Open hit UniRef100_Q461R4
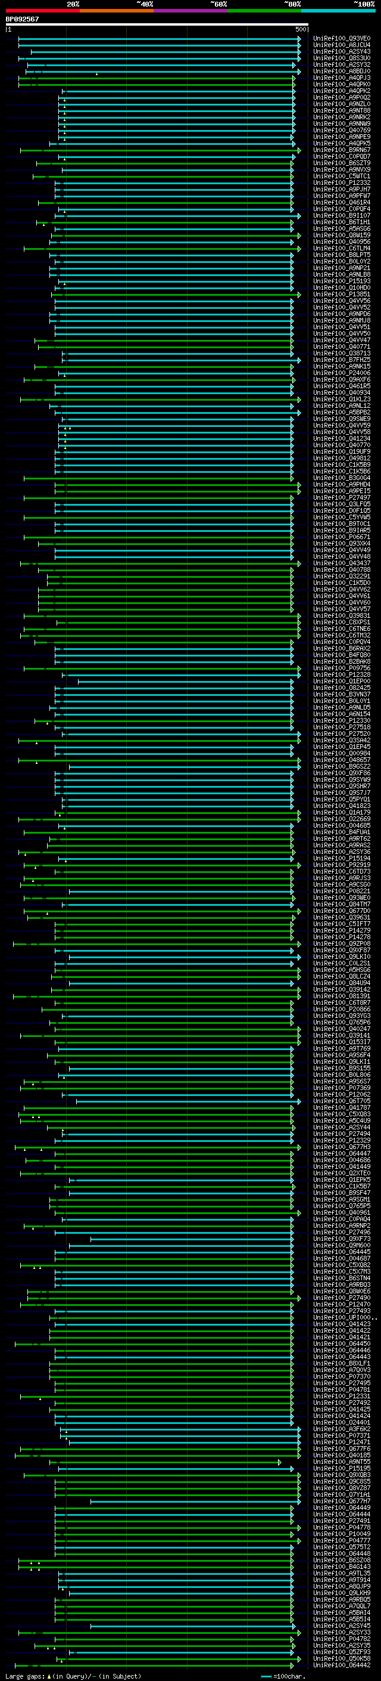This screenshot has height=1681, width=381. (x=342, y=202)
